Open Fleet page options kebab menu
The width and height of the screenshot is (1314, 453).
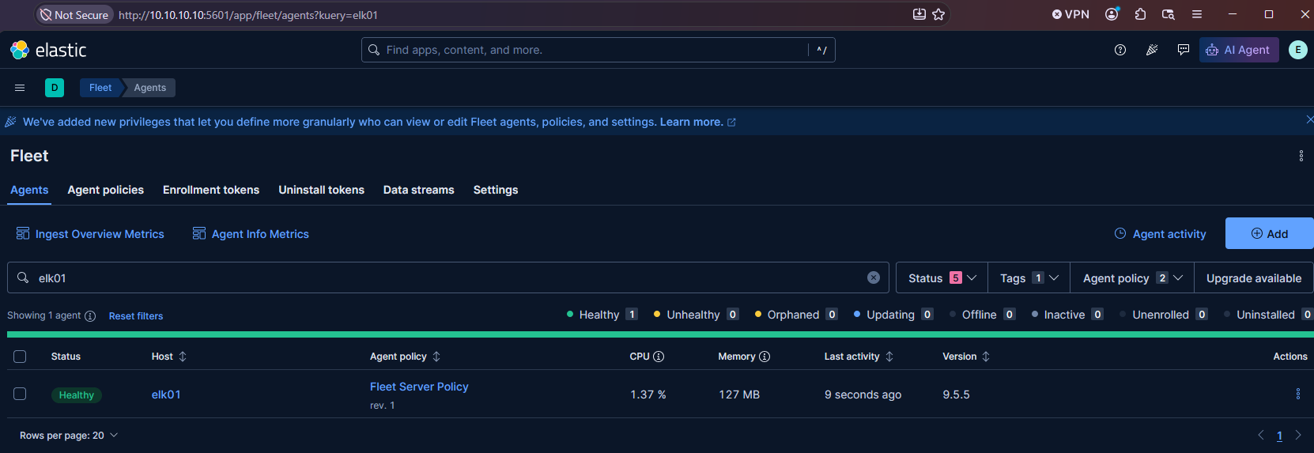coord(1301,156)
